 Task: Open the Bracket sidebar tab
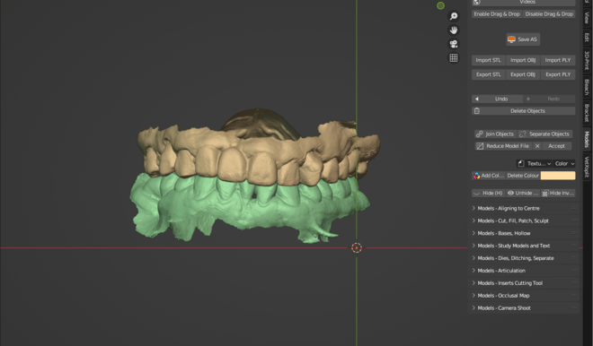(x=587, y=113)
